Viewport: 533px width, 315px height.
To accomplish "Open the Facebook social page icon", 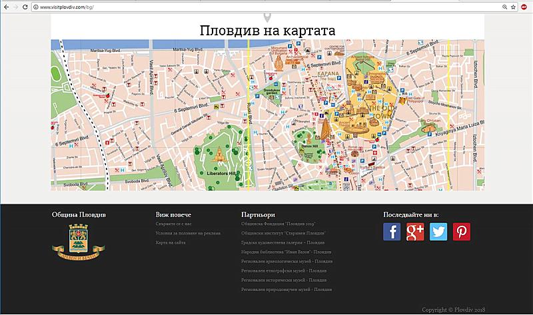I will coord(392,232).
